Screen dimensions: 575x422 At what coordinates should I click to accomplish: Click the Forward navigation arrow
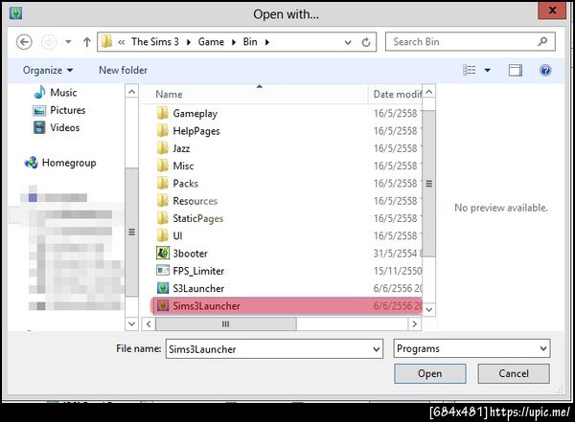[x=49, y=42]
